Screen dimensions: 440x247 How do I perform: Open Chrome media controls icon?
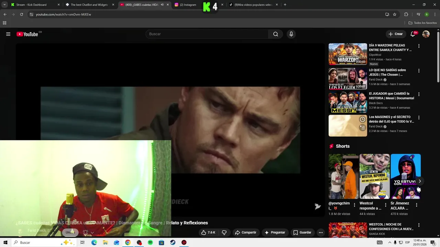point(418,14)
